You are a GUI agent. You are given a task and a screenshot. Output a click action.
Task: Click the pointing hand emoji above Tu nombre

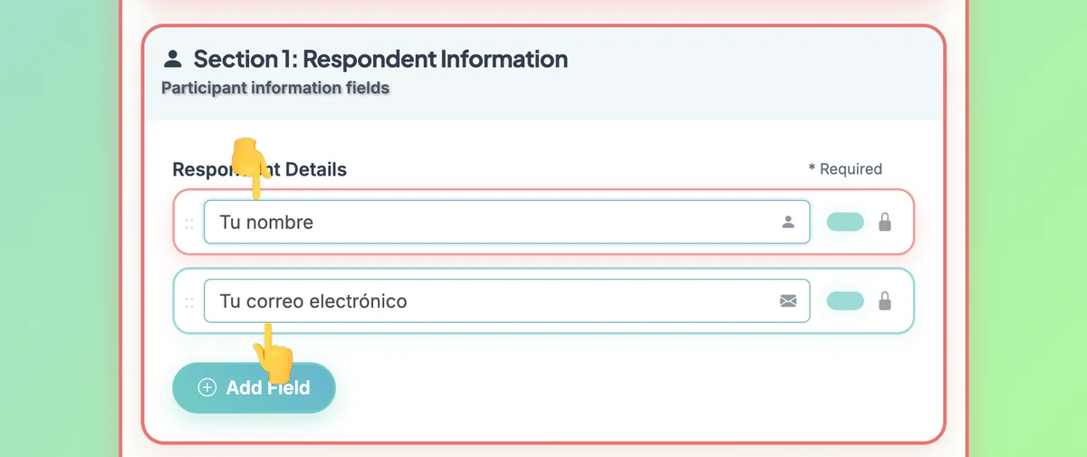(246, 167)
